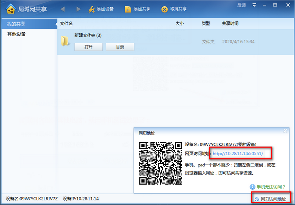Go back with the left arrow
Viewport: 295px width, 205px height.
(63, 9)
